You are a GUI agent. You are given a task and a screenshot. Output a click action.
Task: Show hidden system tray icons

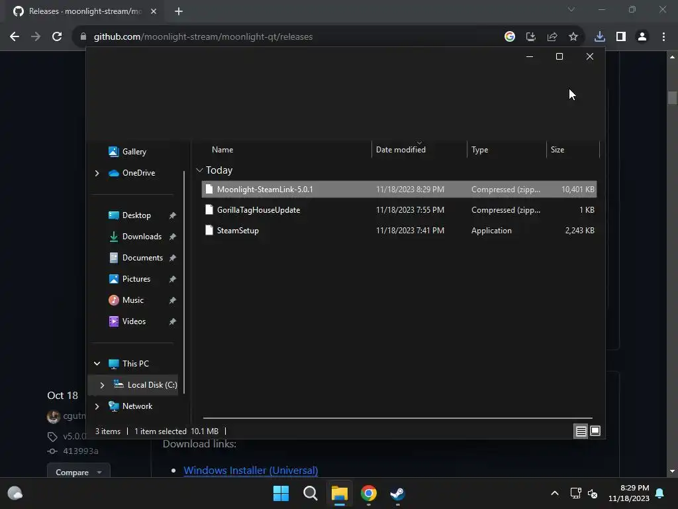[555, 493]
